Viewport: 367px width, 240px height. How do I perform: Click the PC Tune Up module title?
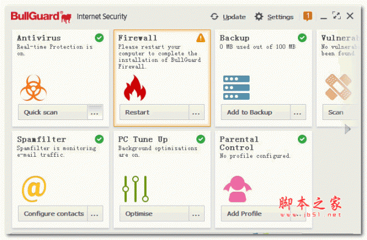coord(143,140)
